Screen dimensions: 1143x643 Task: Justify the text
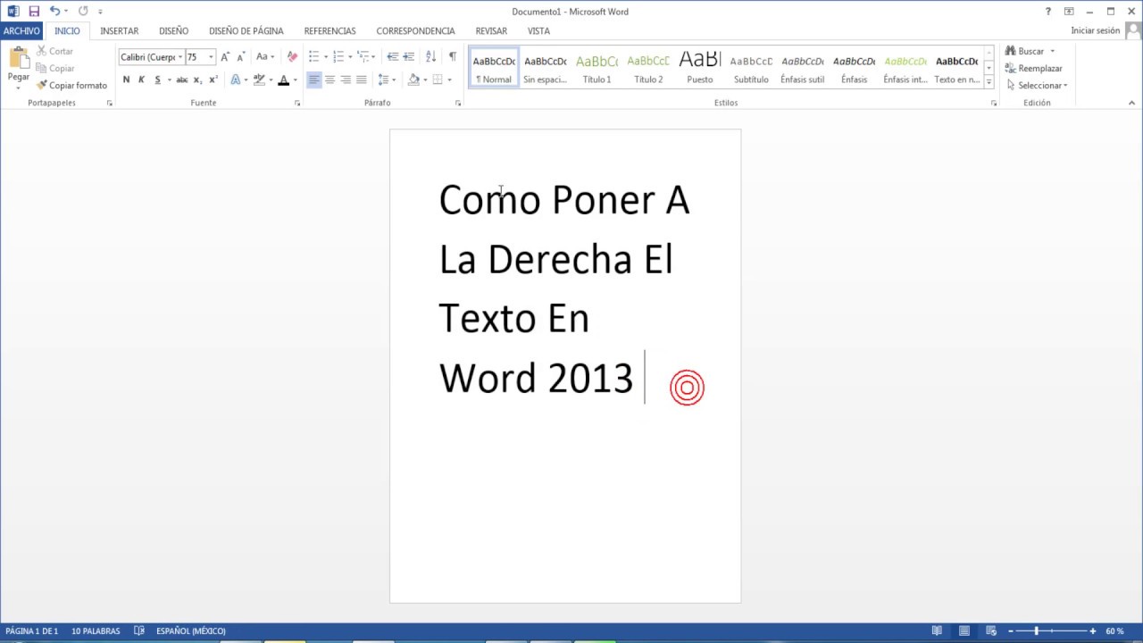(x=362, y=79)
